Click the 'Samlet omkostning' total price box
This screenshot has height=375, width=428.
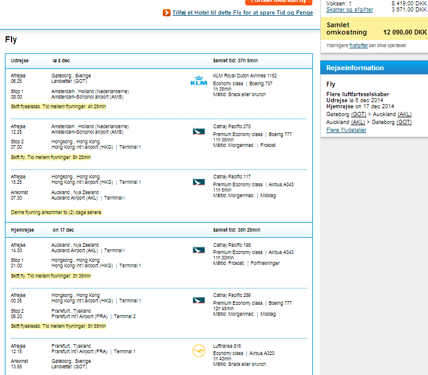tap(374, 28)
